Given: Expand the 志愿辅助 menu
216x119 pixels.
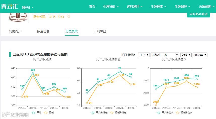Looking at the screenshot, I should pos(207,7).
